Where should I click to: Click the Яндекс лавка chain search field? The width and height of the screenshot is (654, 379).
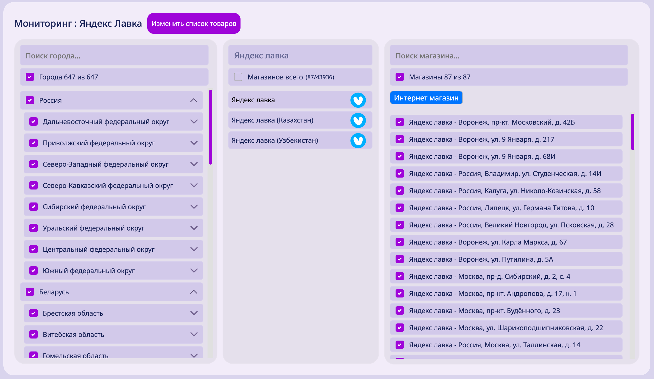[x=300, y=55]
